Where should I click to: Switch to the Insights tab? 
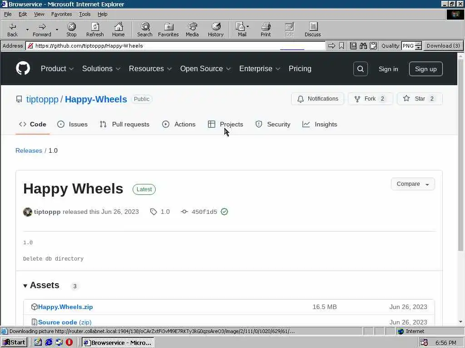pyautogui.click(x=320, y=124)
